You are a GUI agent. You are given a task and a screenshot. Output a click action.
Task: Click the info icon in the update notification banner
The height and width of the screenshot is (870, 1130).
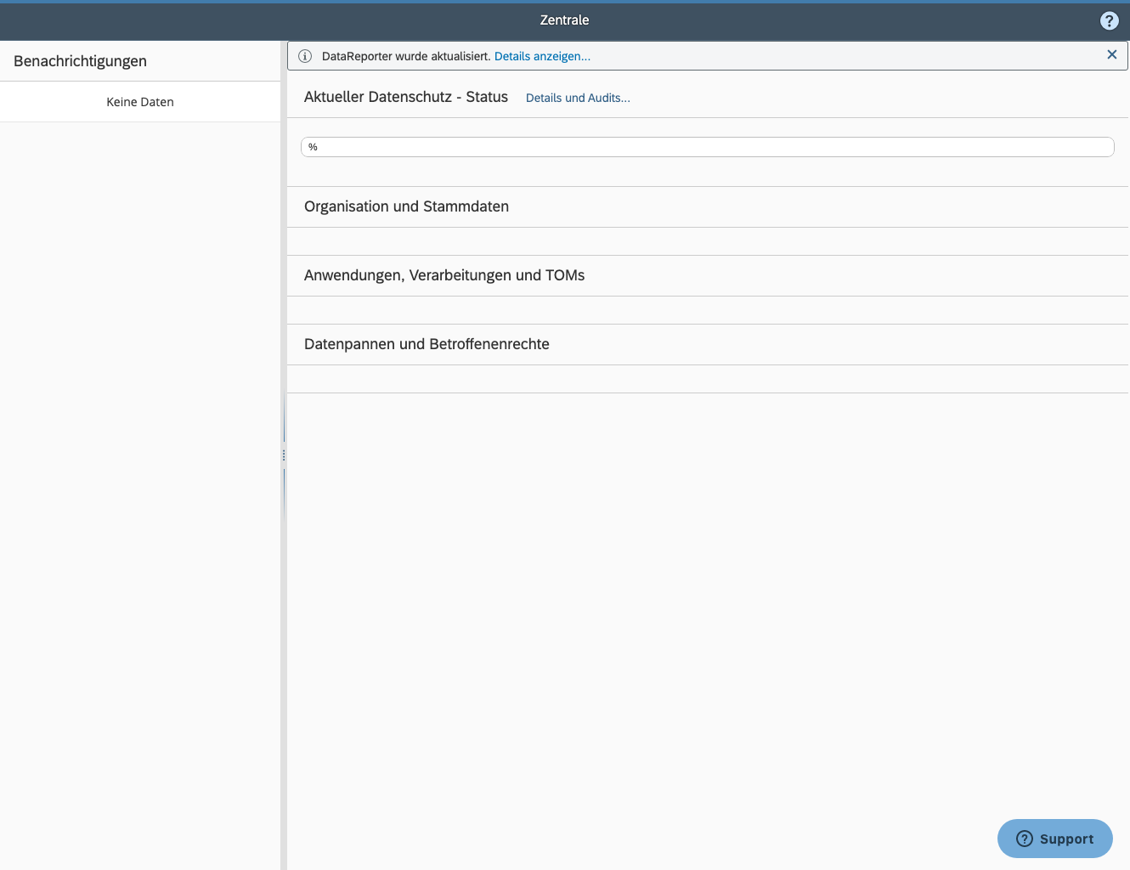pyautogui.click(x=305, y=55)
